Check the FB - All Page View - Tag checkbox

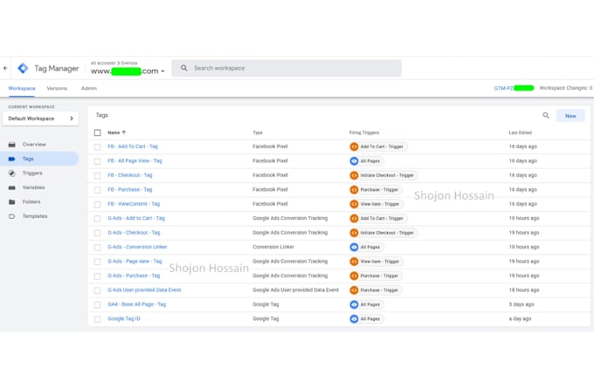click(97, 161)
